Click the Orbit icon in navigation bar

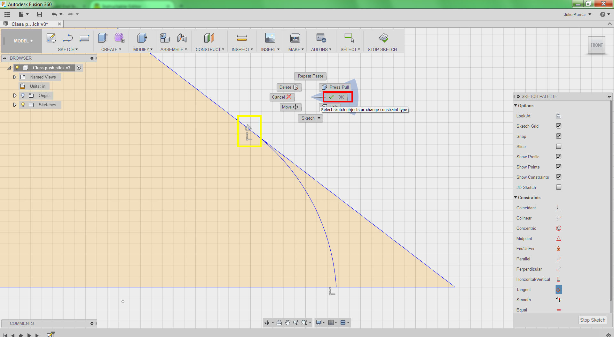tap(267, 323)
